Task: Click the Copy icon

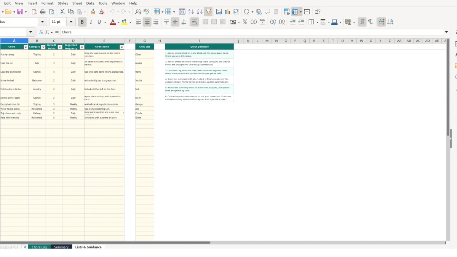Action: (70, 12)
